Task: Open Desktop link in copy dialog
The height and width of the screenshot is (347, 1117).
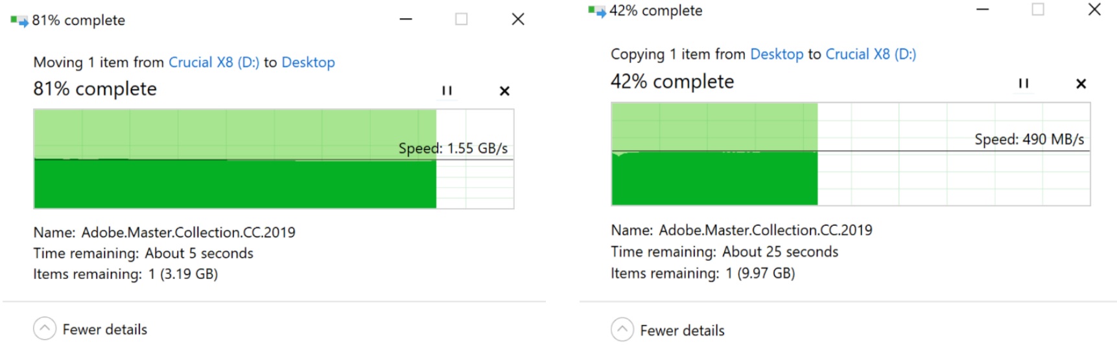Action: [777, 54]
